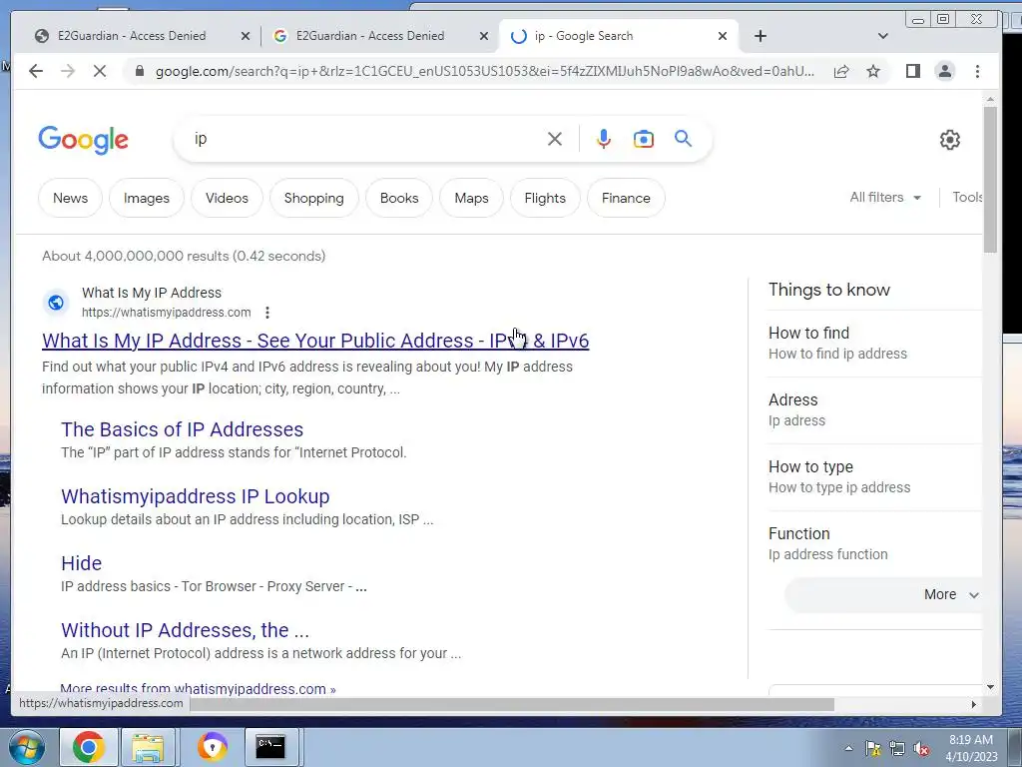Open the taskbar clock showing 8:19 AM
The image size is (1022, 767).
[971, 748]
